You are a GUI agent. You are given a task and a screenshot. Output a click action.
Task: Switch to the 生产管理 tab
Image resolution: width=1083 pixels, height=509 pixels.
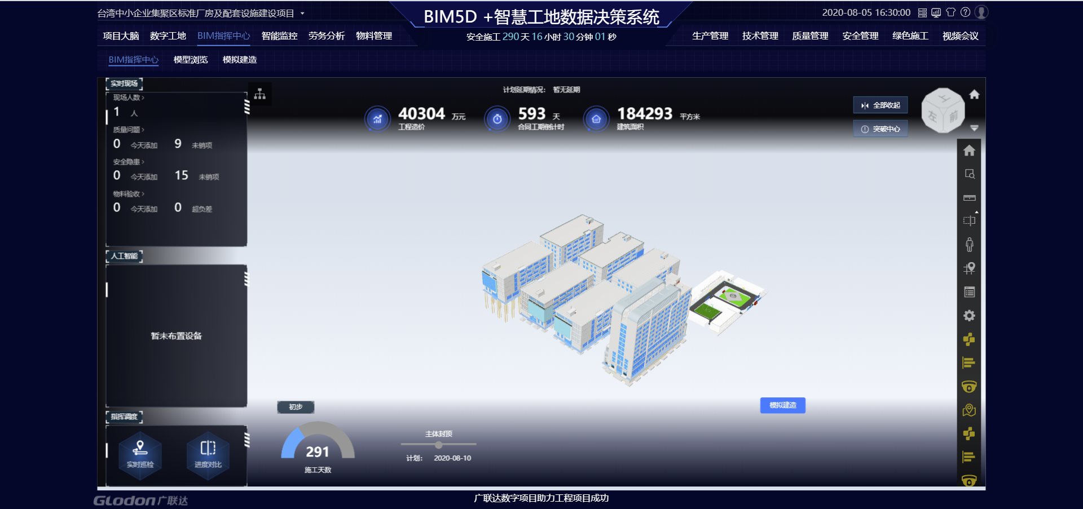[x=710, y=36]
